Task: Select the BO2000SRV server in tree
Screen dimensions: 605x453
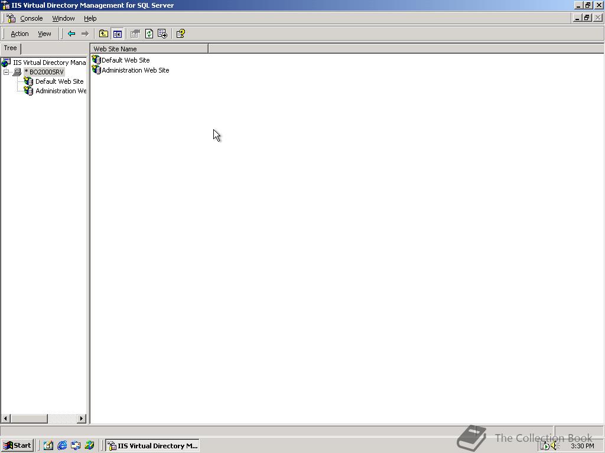Action: click(44, 72)
